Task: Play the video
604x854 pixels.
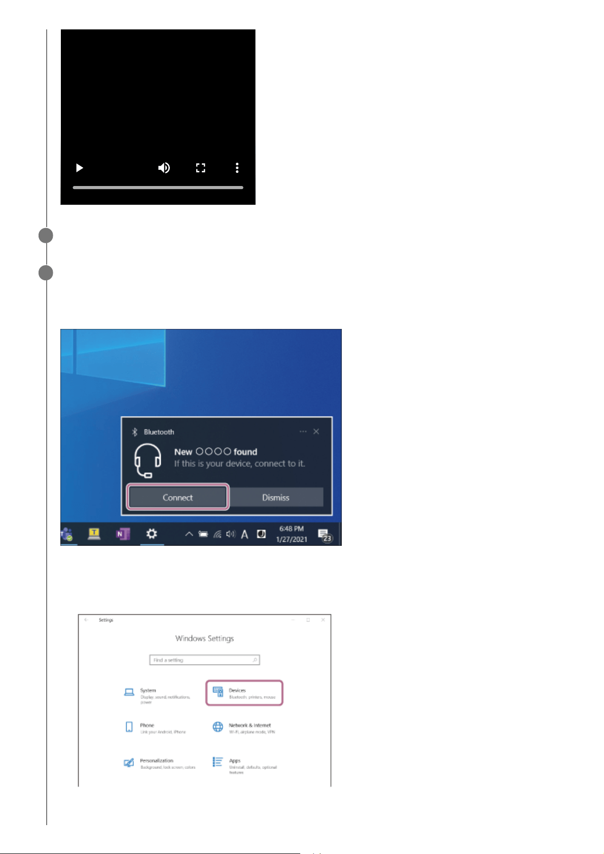Action: 80,168
